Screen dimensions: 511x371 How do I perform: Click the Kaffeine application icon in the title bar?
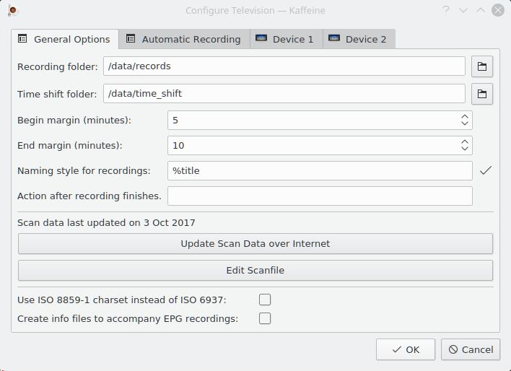13,11
